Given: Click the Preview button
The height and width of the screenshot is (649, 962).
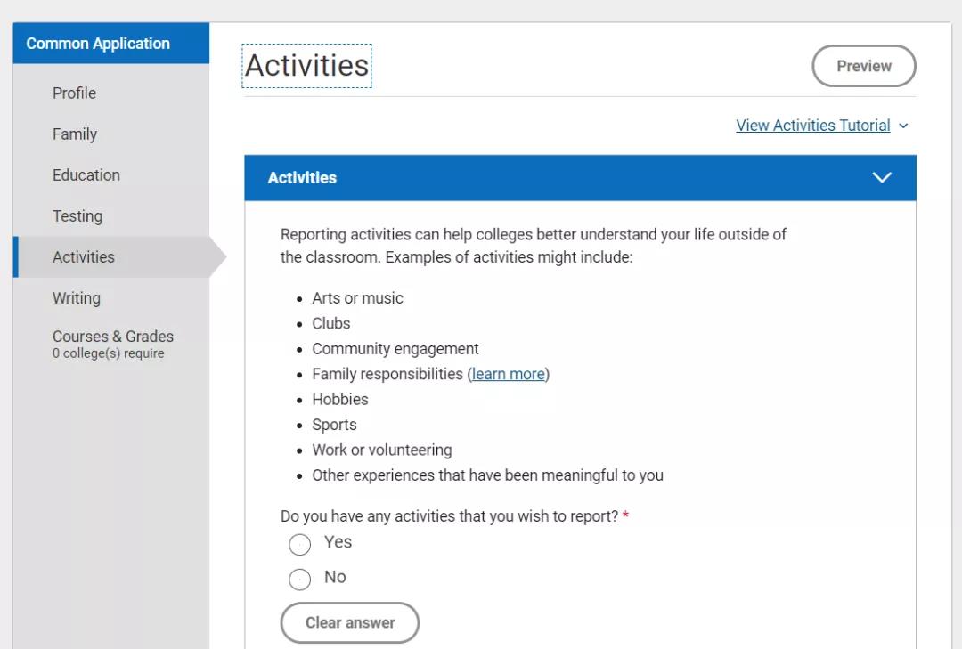Looking at the screenshot, I should tap(864, 66).
